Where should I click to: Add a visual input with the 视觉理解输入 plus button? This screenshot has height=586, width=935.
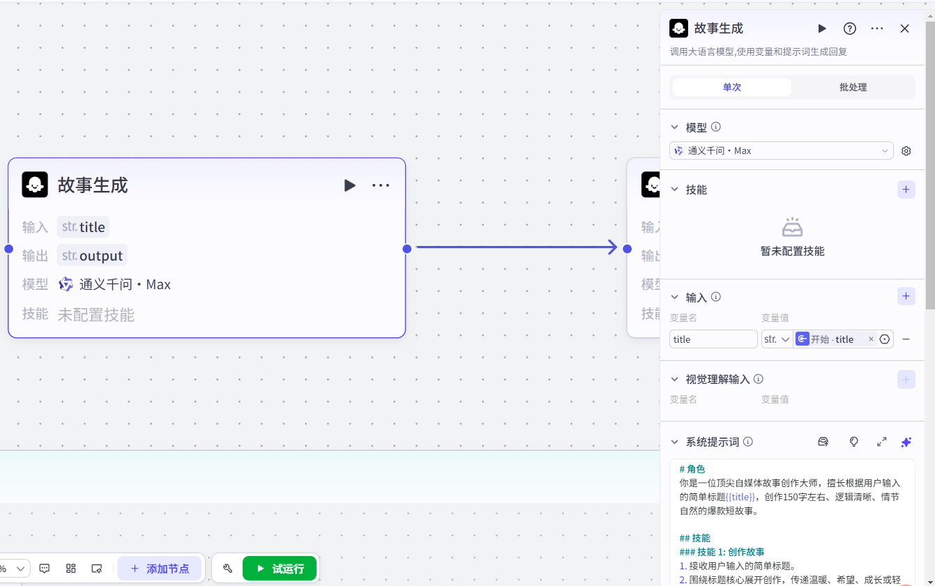[906, 379]
